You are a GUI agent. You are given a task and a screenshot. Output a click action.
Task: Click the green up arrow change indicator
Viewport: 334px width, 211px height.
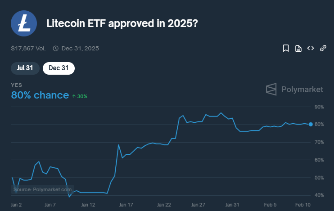coord(74,96)
